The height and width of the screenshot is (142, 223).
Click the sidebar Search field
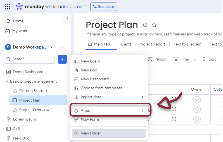(x=29, y=59)
